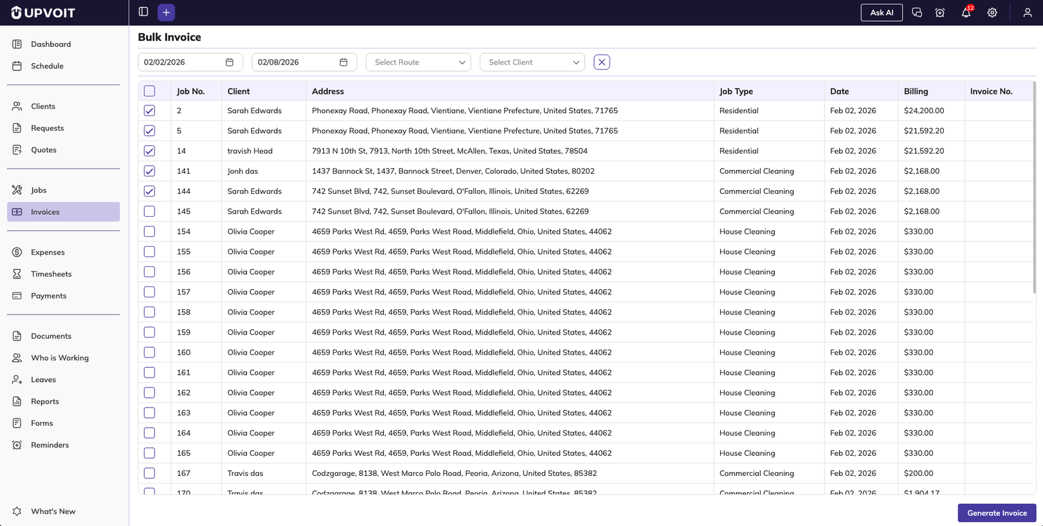Click the Reports chart sidebar icon
Screen dimensions: 1043x526
point(17,402)
